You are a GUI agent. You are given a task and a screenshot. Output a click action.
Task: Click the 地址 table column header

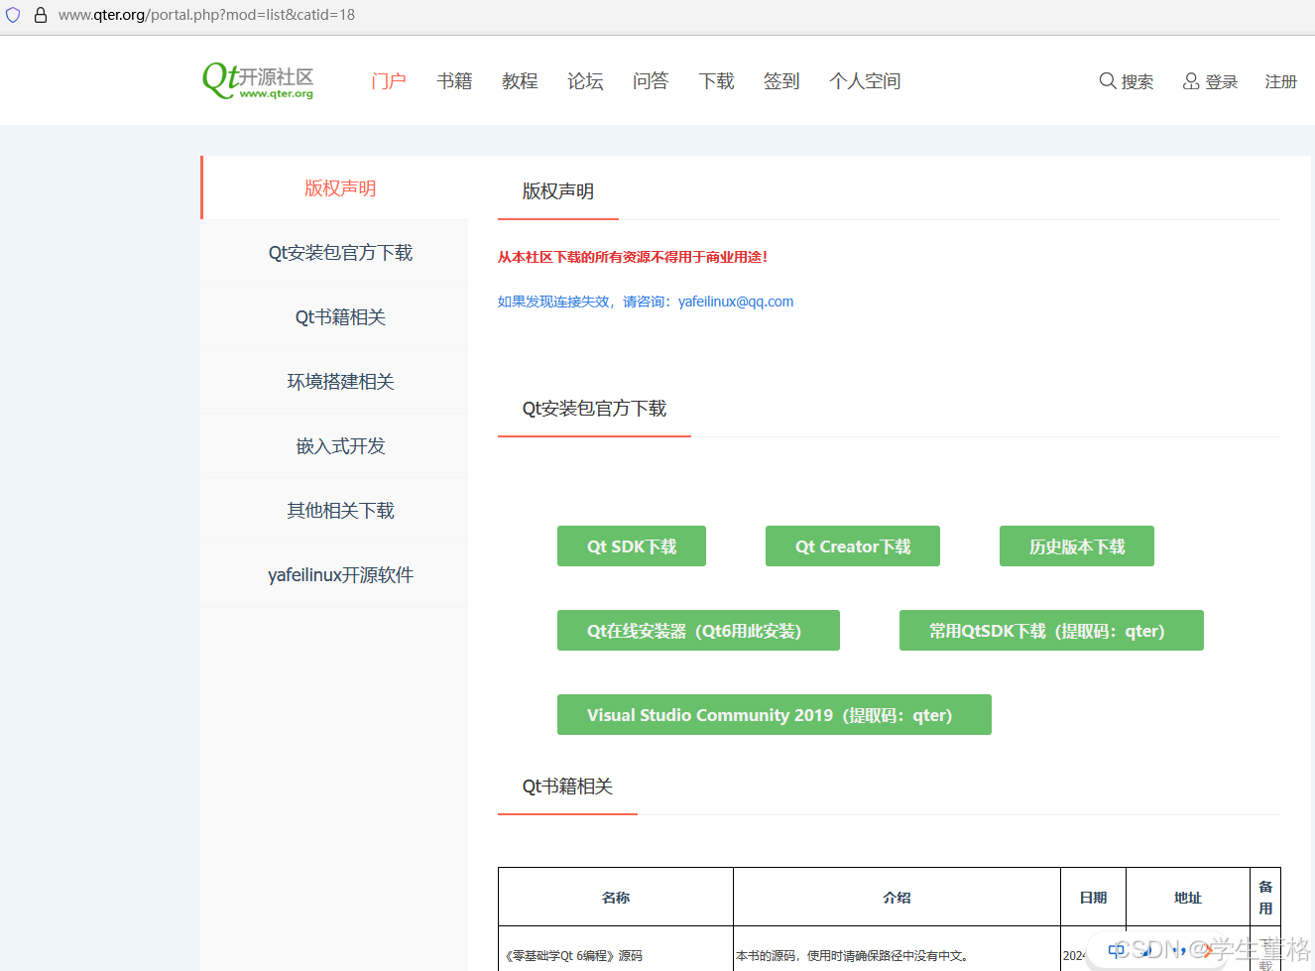[x=1188, y=898]
